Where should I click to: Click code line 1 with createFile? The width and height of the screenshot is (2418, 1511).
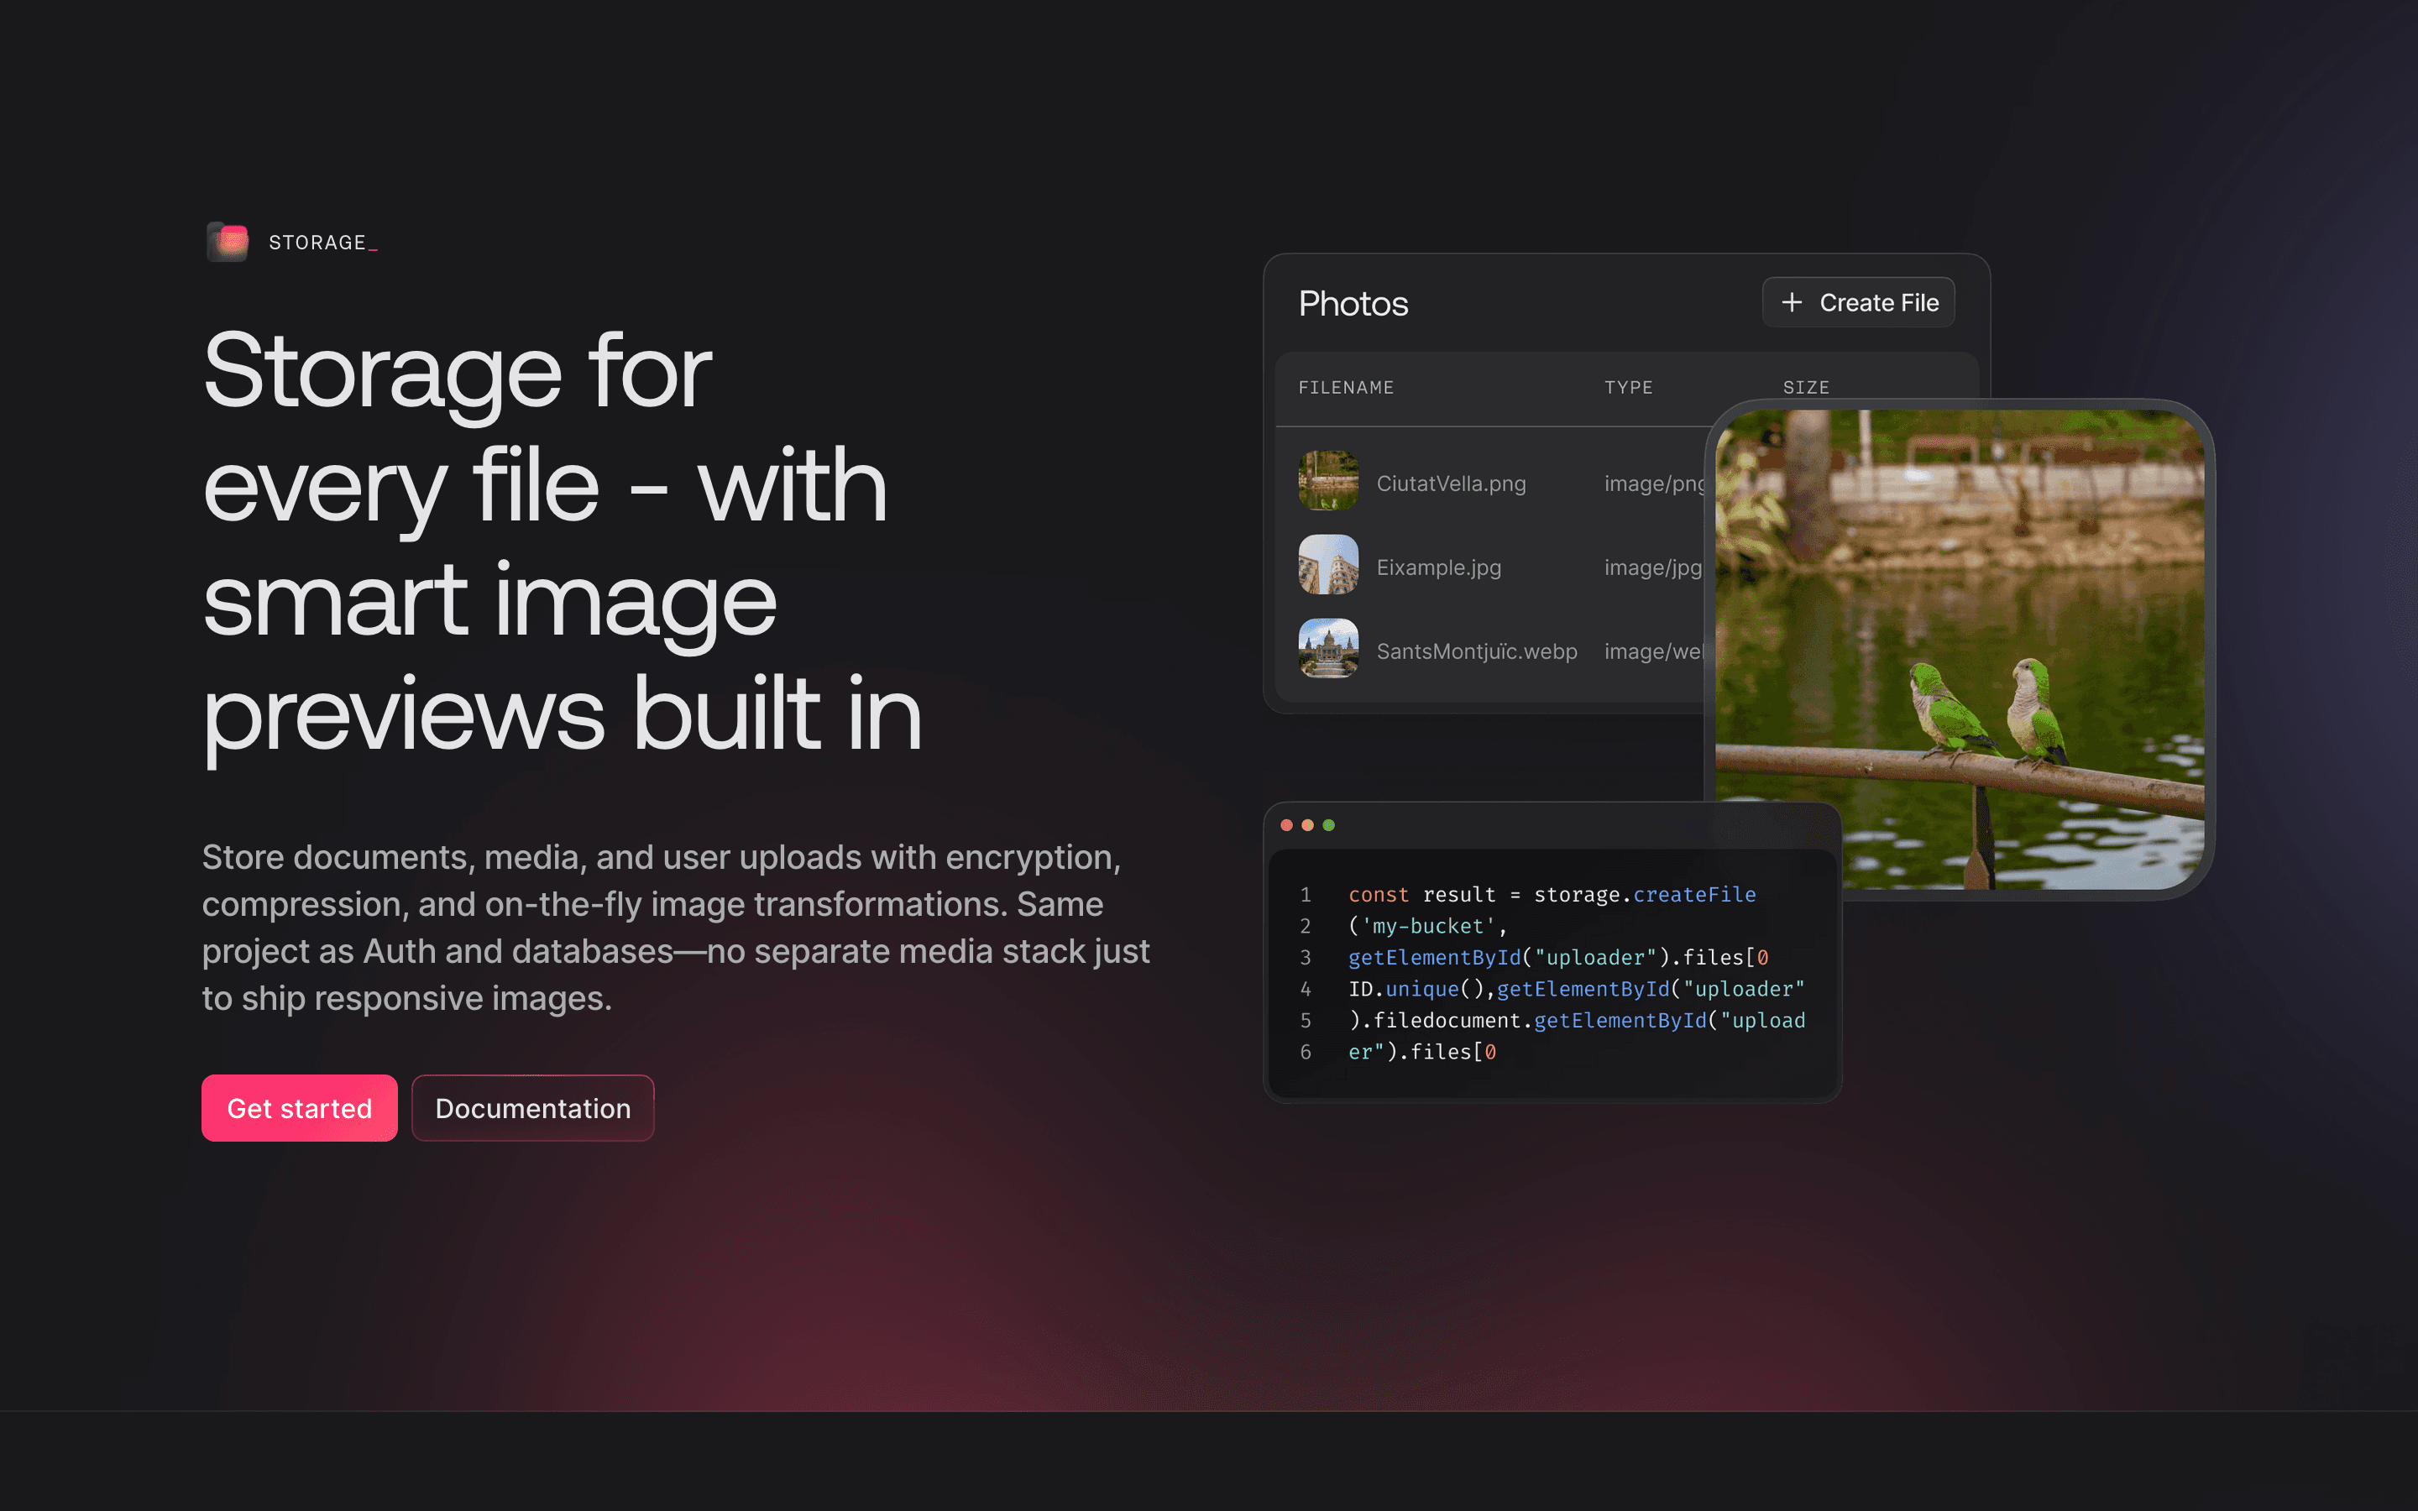point(1552,894)
